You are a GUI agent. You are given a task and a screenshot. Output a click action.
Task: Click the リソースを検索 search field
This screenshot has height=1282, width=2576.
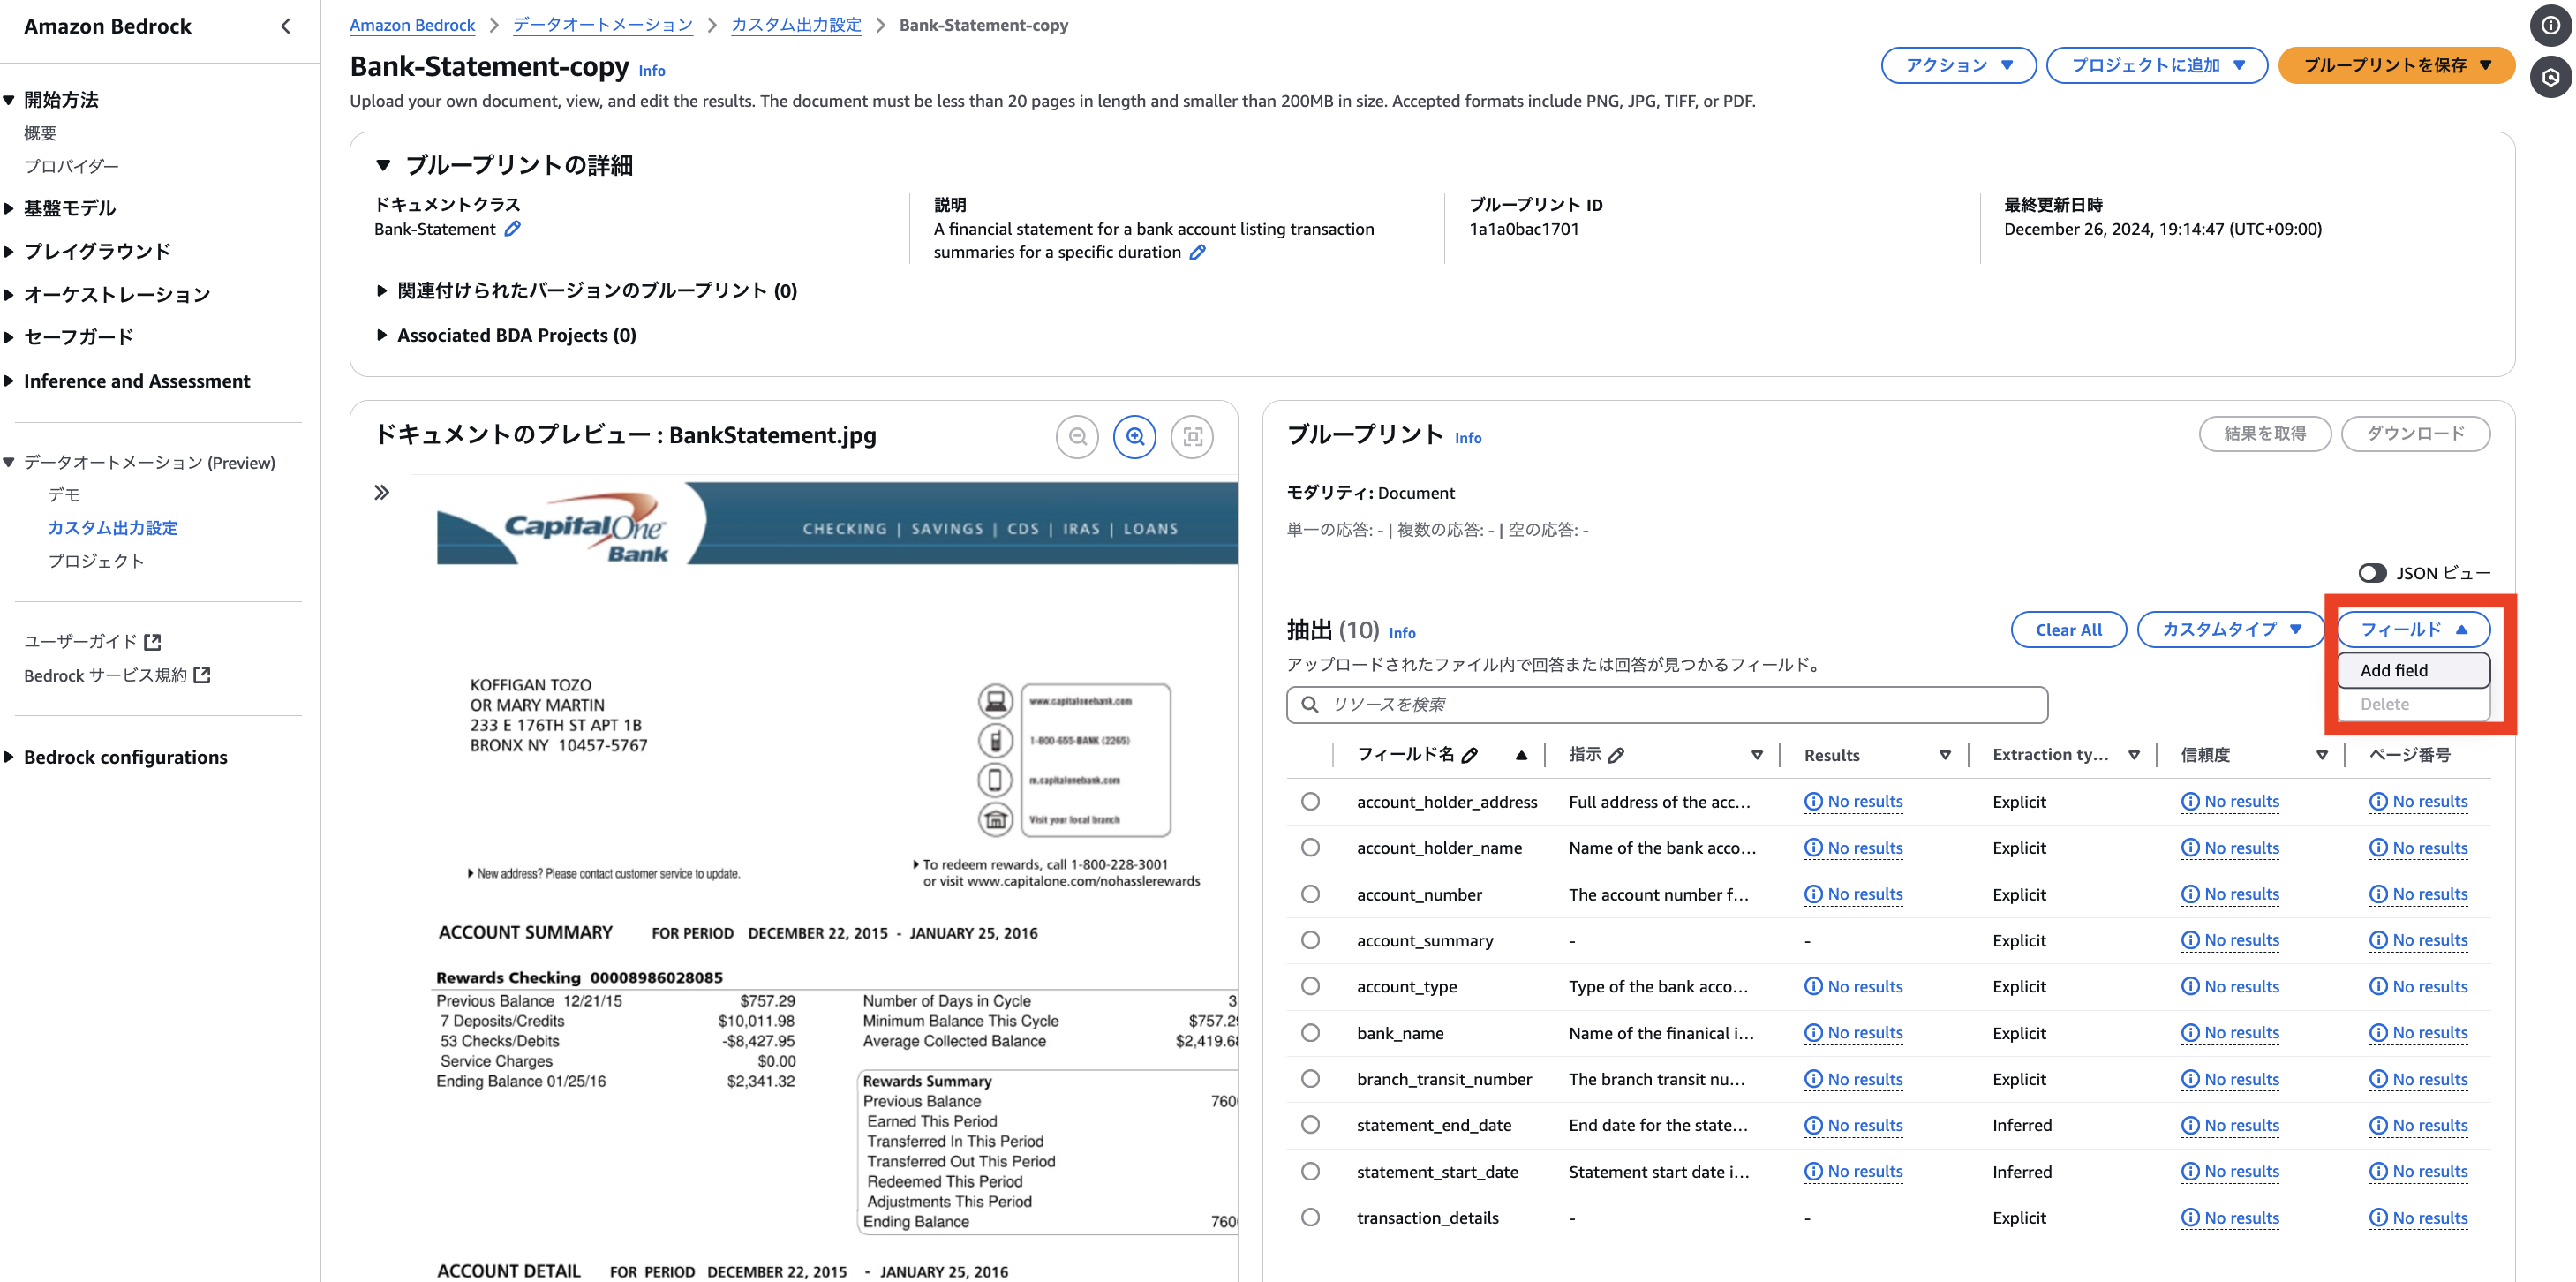pos(1666,704)
